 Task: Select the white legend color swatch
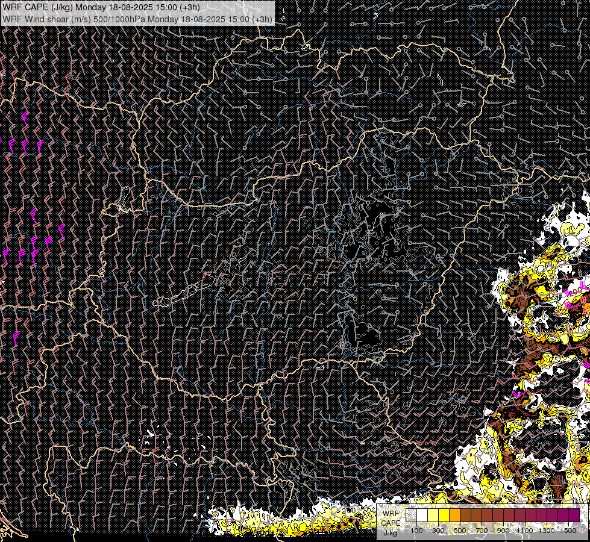pyautogui.click(x=422, y=515)
